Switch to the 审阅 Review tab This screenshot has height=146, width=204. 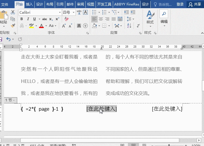(x=80, y=4)
